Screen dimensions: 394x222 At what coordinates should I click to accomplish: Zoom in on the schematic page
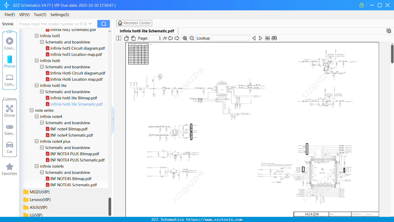point(185,38)
